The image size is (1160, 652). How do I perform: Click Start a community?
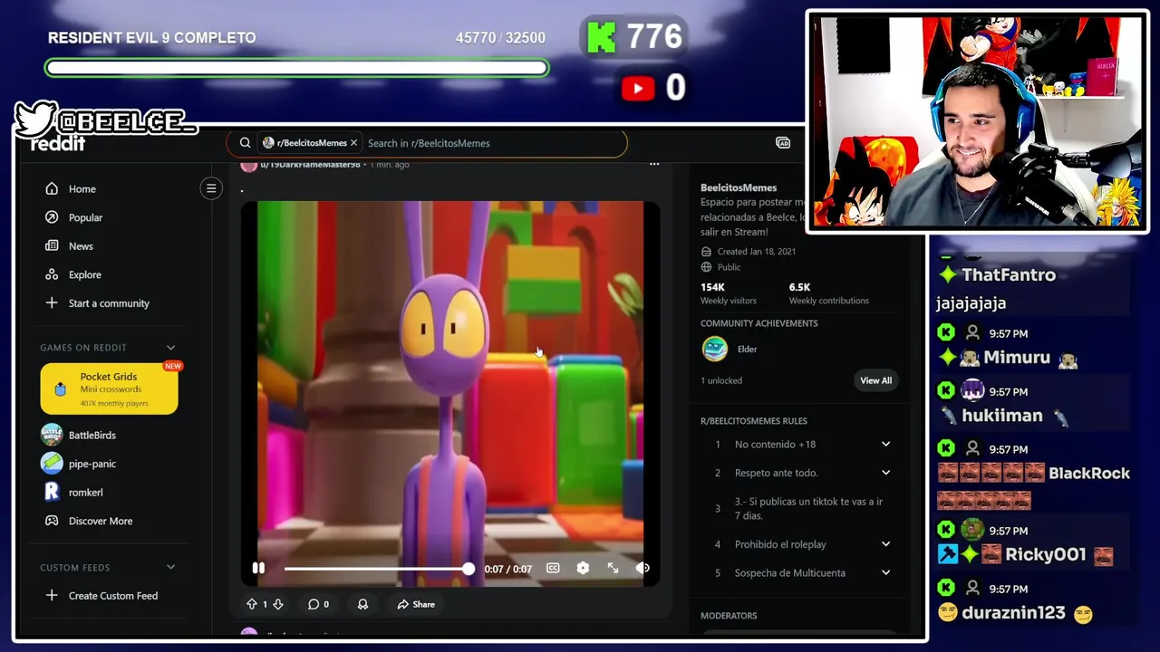tap(109, 303)
